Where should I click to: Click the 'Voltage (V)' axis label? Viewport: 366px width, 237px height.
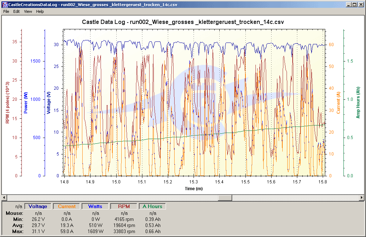[x=49, y=103]
